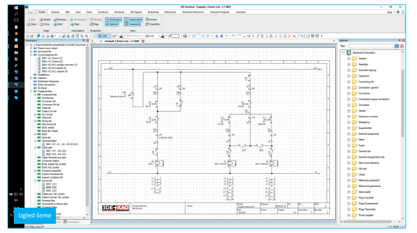417x233 pixels.
Task: Click the Preview button in View group
Action: coord(151,20)
